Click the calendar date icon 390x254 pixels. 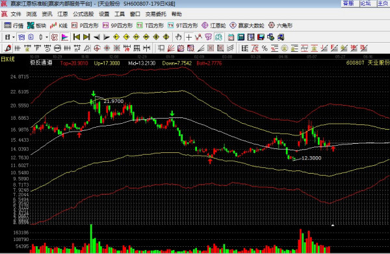(231, 37)
